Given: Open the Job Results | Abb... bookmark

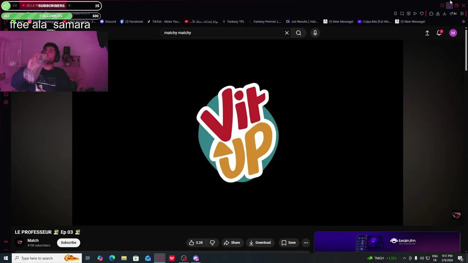Looking at the screenshot, I should [302, 22].
